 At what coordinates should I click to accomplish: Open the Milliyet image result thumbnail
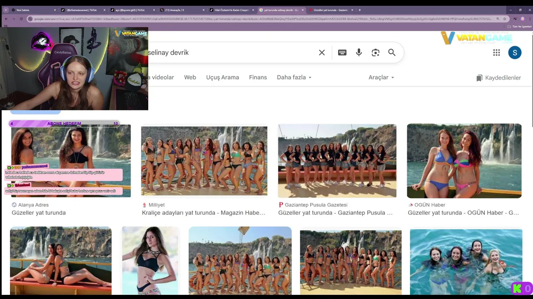coord(204,161)
